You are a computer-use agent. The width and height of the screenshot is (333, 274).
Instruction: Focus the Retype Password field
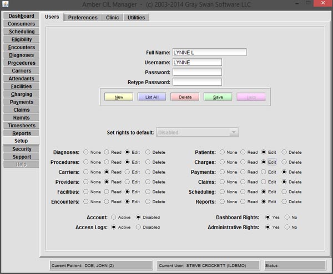coord(197,82)
